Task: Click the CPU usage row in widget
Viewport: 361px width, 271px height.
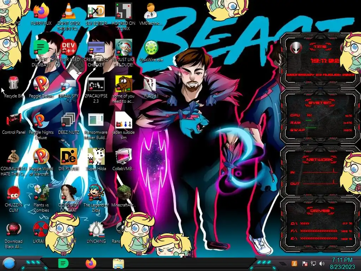Action: click(x=321, y=115)
